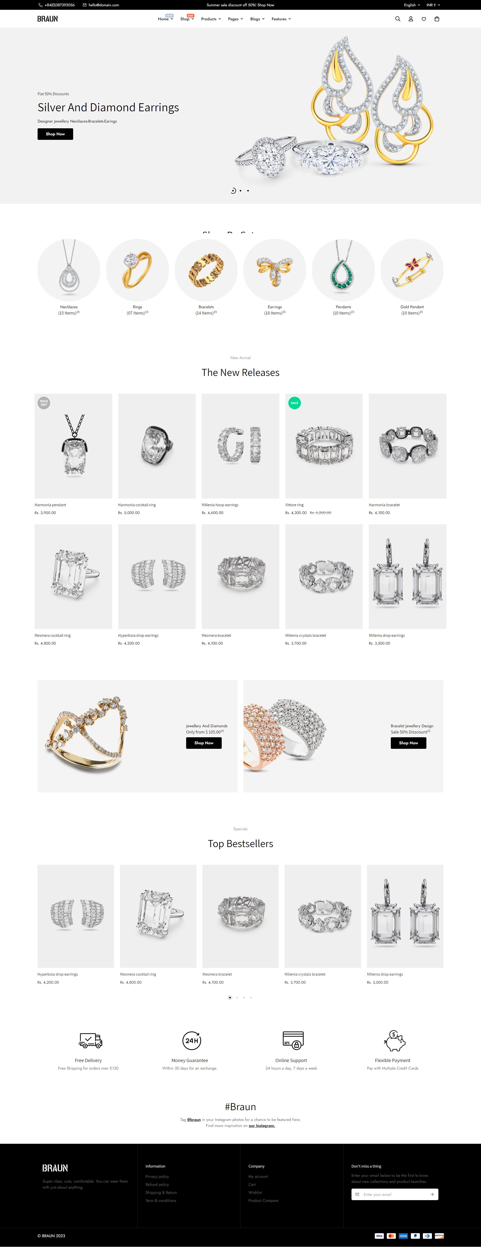481x1247 pixels.
Task: Submit newsletter email with arrow icon
Action: tap(432, 1194)
